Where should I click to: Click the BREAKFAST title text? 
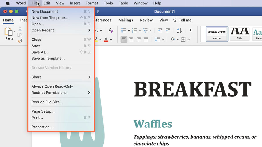click(193, 89)
